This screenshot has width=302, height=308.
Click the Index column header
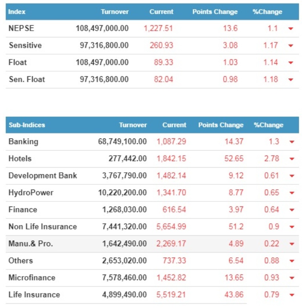(17, 12)
